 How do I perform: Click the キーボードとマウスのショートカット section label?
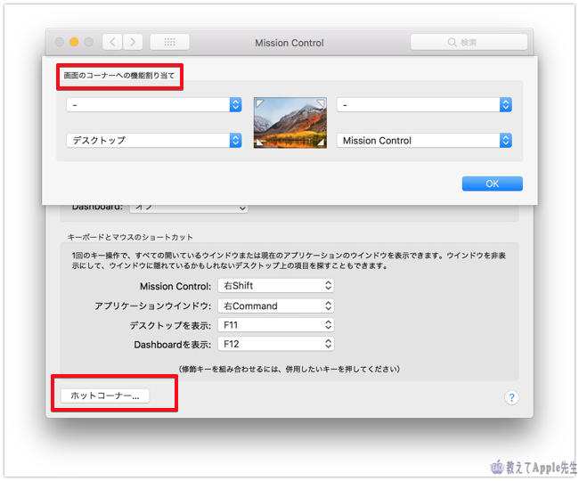(130, 237)
